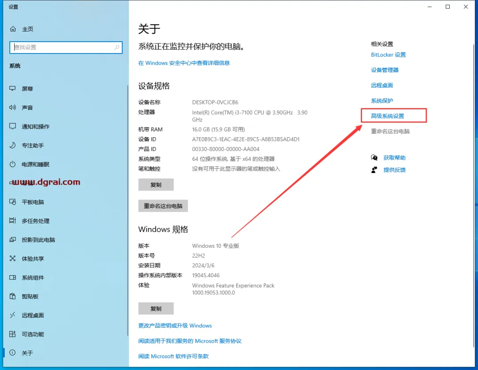Viewport: 478px width, 370px height.
Task: Click the 通知和操作 notification icon
Action: coord(12,126)
